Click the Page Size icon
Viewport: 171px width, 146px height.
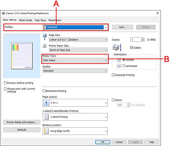tap(45, 37)
